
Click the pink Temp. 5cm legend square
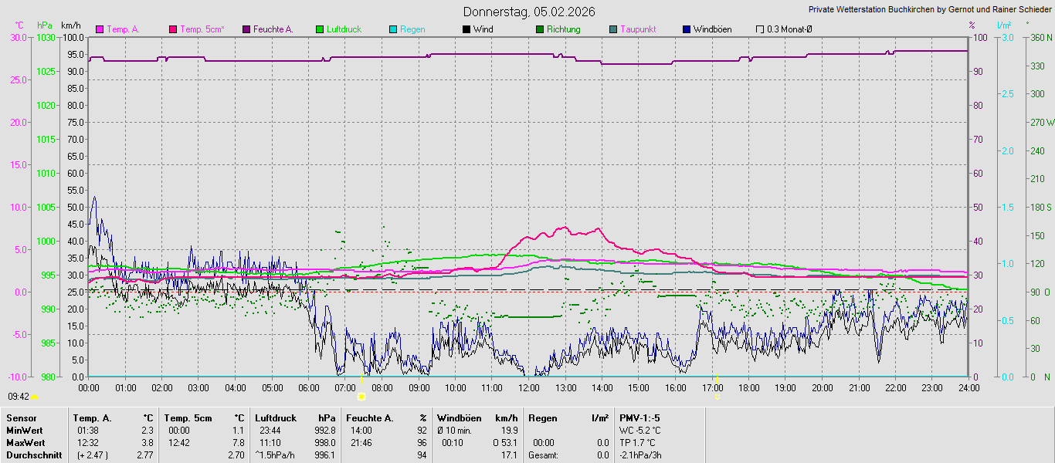point(173,29)
